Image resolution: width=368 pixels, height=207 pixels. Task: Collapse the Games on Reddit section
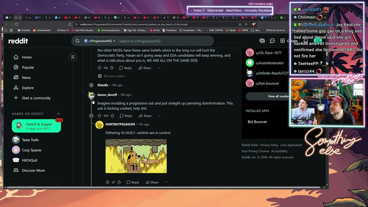click(x=58, y=114)
